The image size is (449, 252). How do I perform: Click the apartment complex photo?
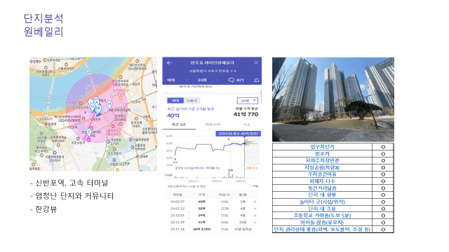333,99
